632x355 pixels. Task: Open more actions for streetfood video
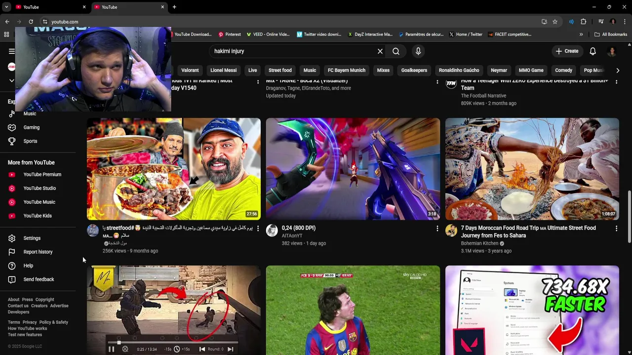pos(258,228)
